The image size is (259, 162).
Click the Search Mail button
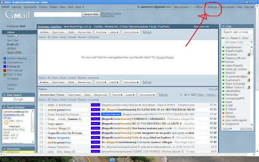click(x=91, y=14)
